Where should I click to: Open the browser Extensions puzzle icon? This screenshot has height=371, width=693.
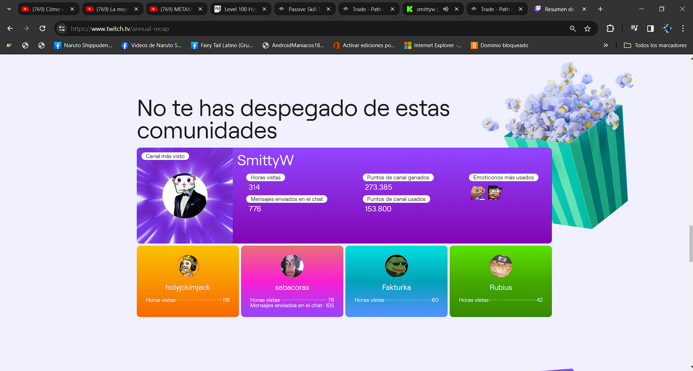click(x=610, y=28)
